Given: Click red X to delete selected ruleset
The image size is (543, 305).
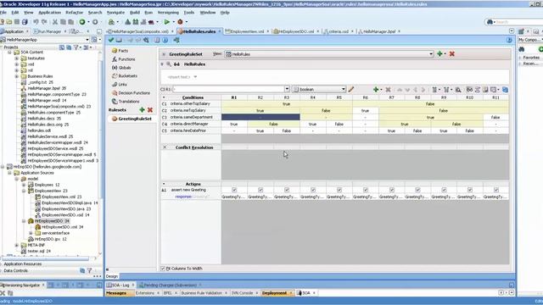Looking at the screenshot, I should tap(150, 109).
